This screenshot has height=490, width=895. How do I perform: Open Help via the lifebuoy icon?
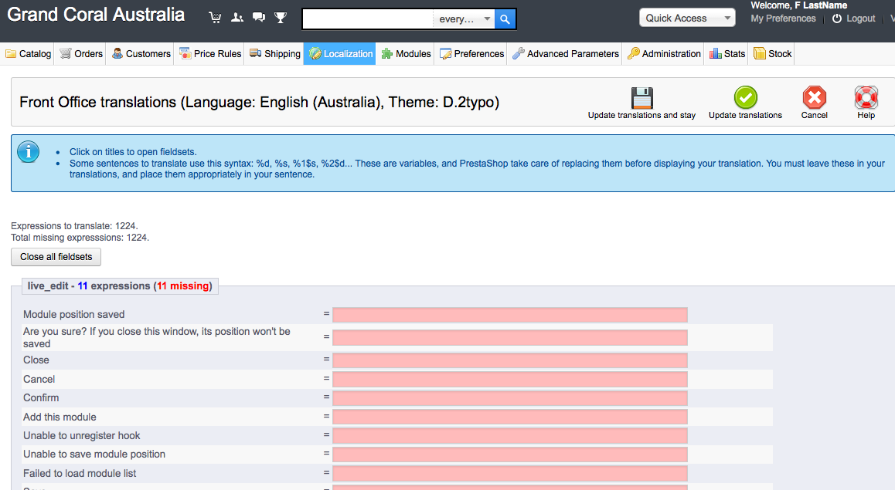866,98
